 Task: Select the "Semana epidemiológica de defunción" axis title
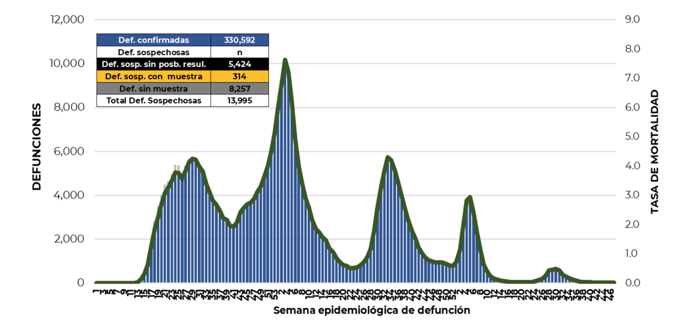click(x=371, y=311)
